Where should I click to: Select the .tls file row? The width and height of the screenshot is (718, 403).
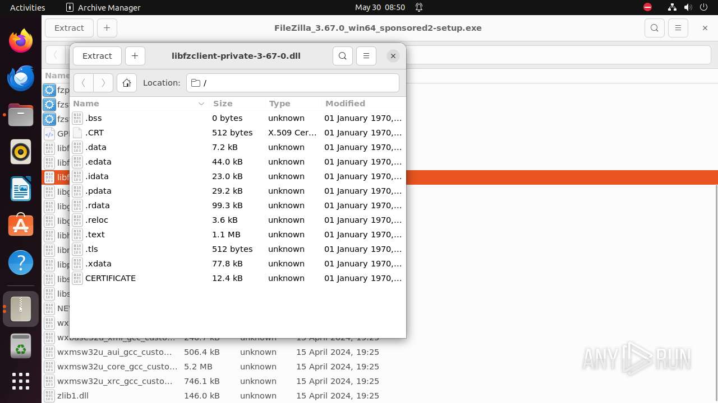coord(238,249)
